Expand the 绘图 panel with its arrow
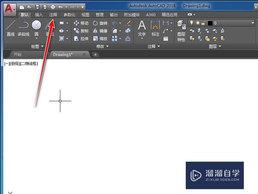 click(42, 46)
